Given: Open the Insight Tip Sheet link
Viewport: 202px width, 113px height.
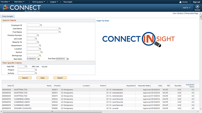Looking at the screenshot, I should tap(103, 21).
